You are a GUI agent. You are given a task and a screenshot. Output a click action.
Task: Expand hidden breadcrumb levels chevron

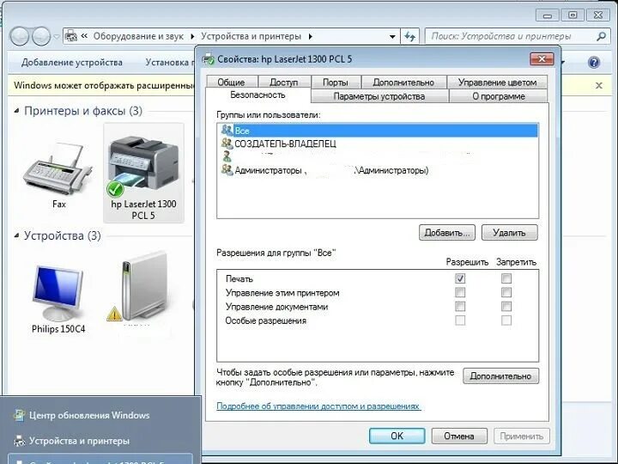pyautogui.click(x=84, y=36)
